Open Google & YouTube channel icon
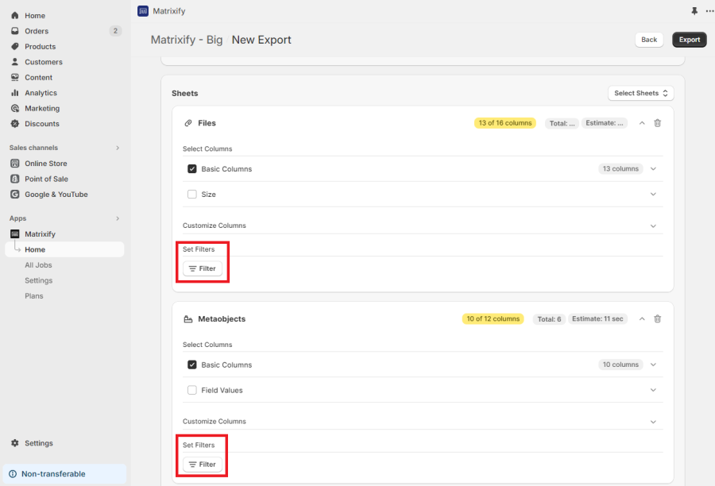Screen dimensions: 715x486 click(14, 194)
